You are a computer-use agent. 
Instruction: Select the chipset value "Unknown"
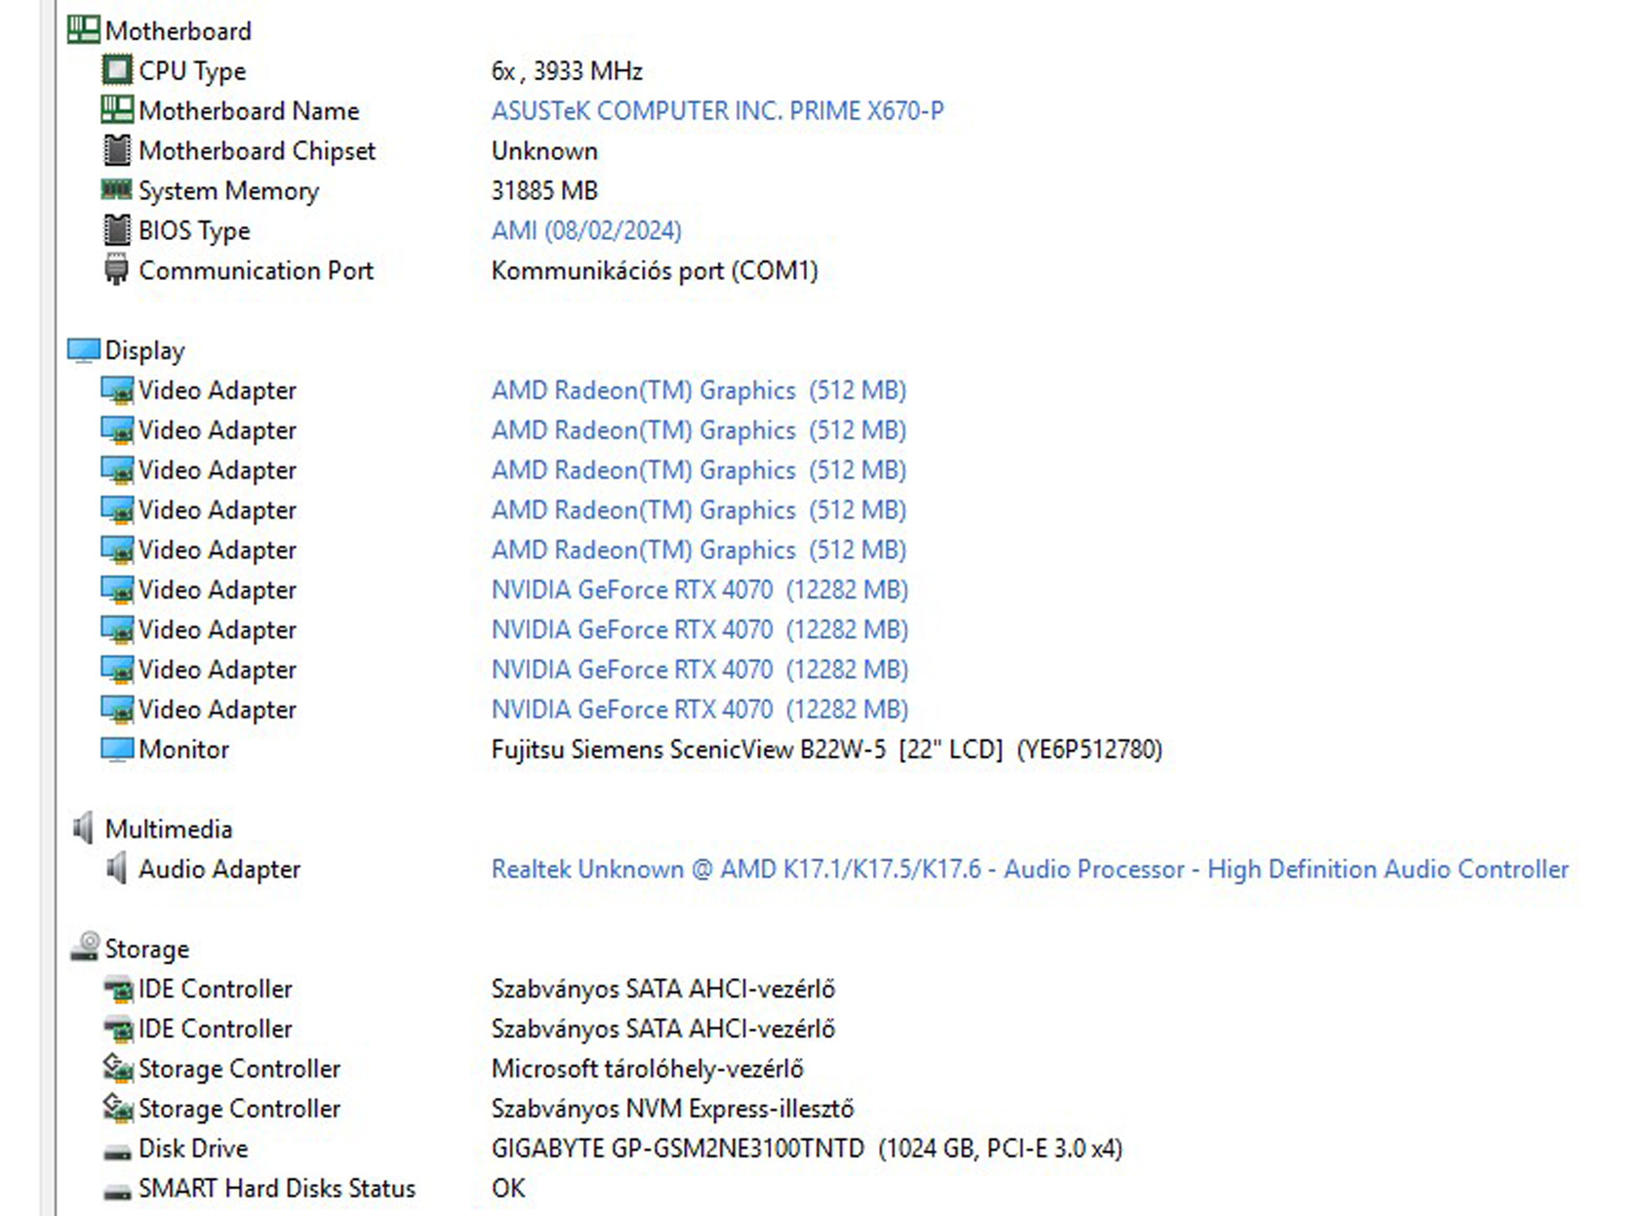coord(544,150)
